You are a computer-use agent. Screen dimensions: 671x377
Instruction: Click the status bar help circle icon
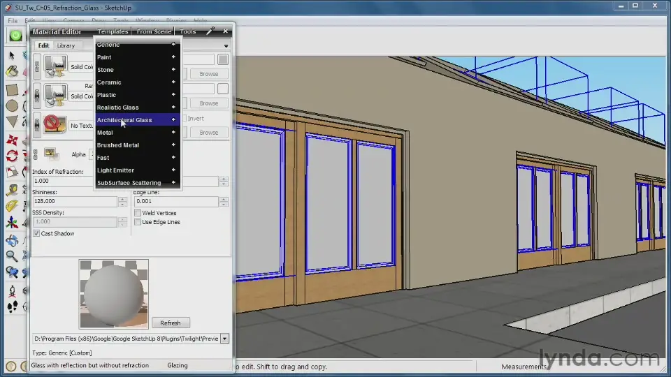11,366
